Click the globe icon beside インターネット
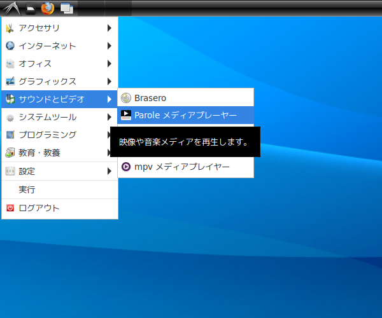382x318 pixels. (x=10, y=46)
